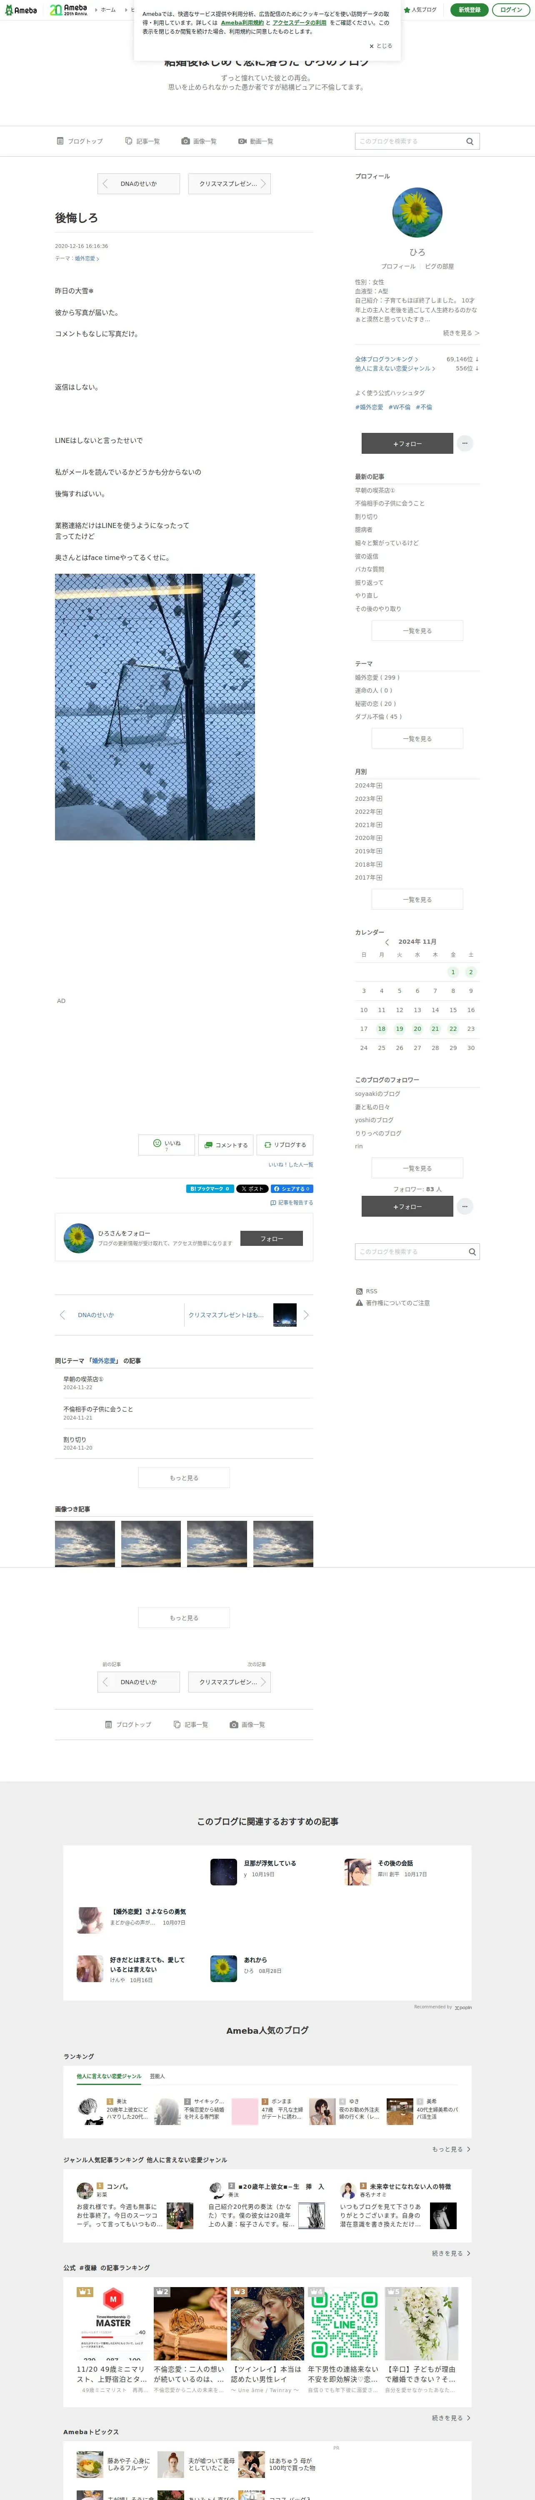Click the RSS feed icon link

pos(367,1292)
